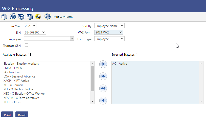
Task: Move all statuses right with double arrow
Action: tap(103, 76)
